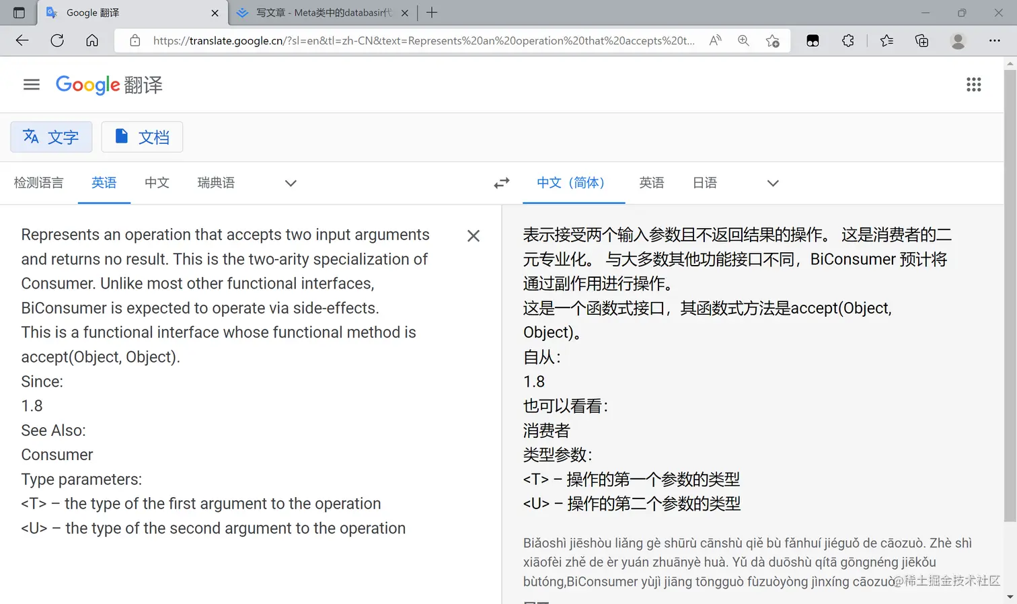The image size is (1017, 604).
Task: Select 文字 translation mode
Action: [51, 137]
